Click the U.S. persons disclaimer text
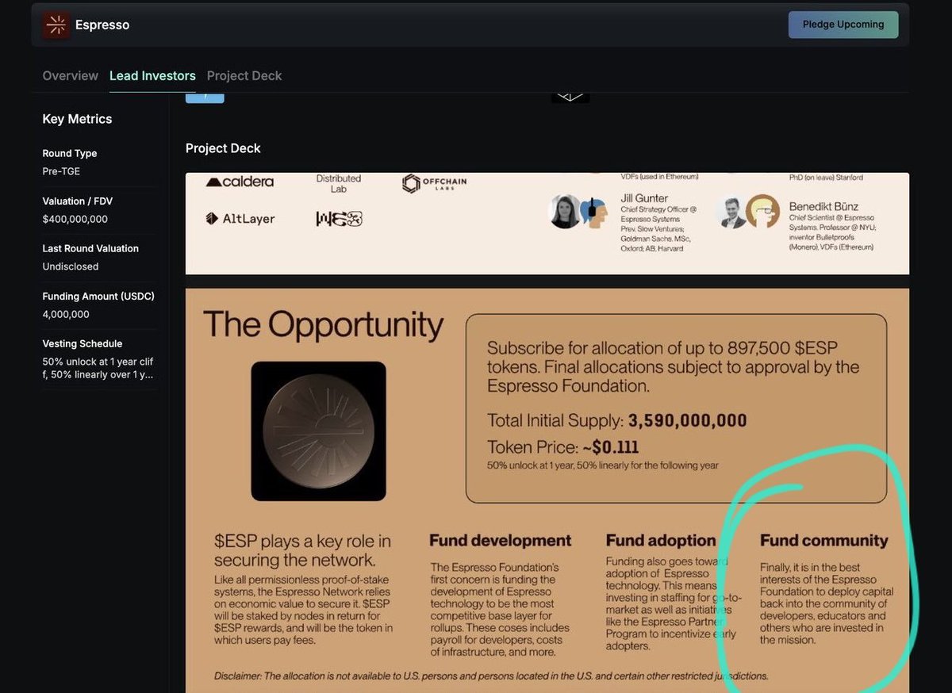952x693 pixels. pyautogui.click(x=491, y=676)
